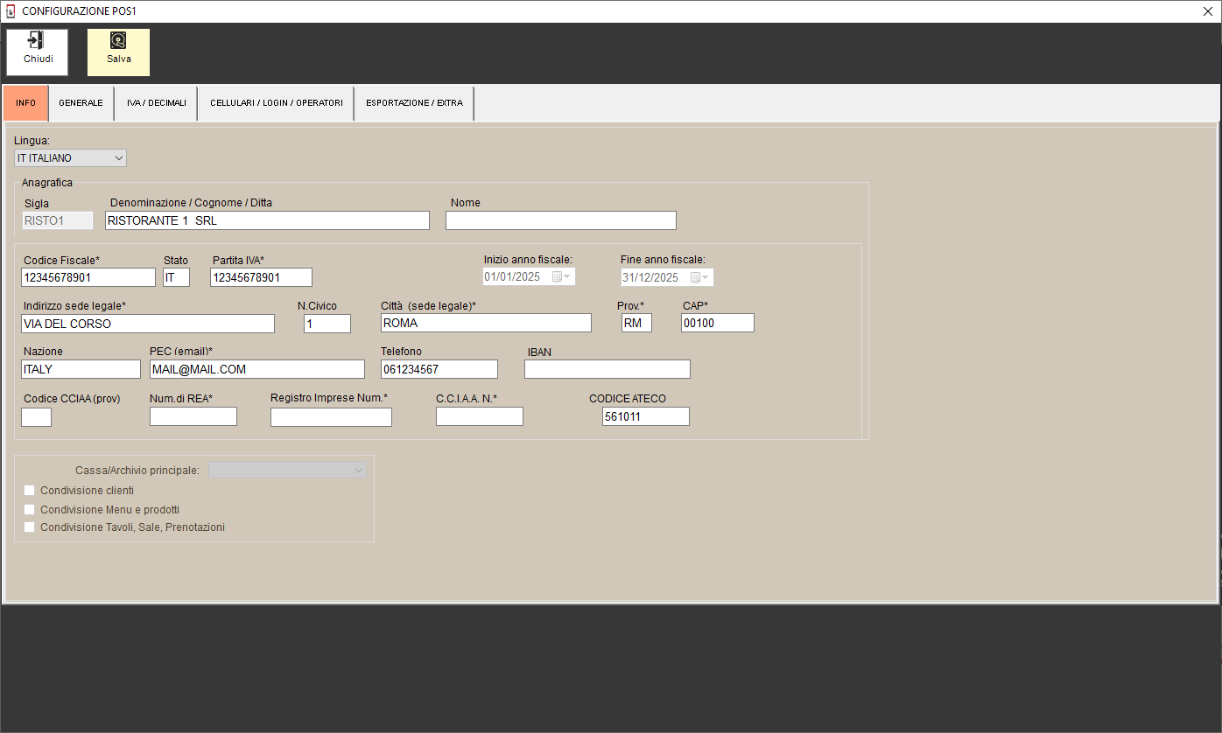Click the Salva disk icon button
Image resolution: width=1222 pixels, height=733 pixels.
pyautogui.click(x=118, y=52)
